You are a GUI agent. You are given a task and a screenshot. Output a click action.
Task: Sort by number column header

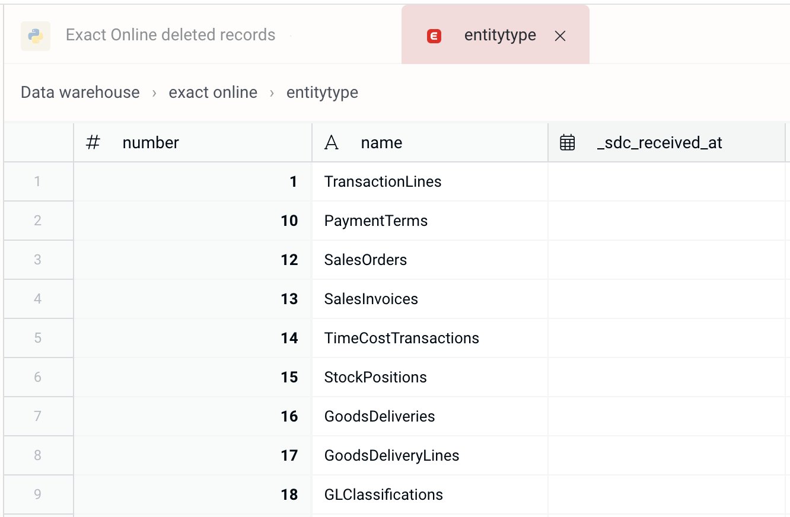coord(193,142)
